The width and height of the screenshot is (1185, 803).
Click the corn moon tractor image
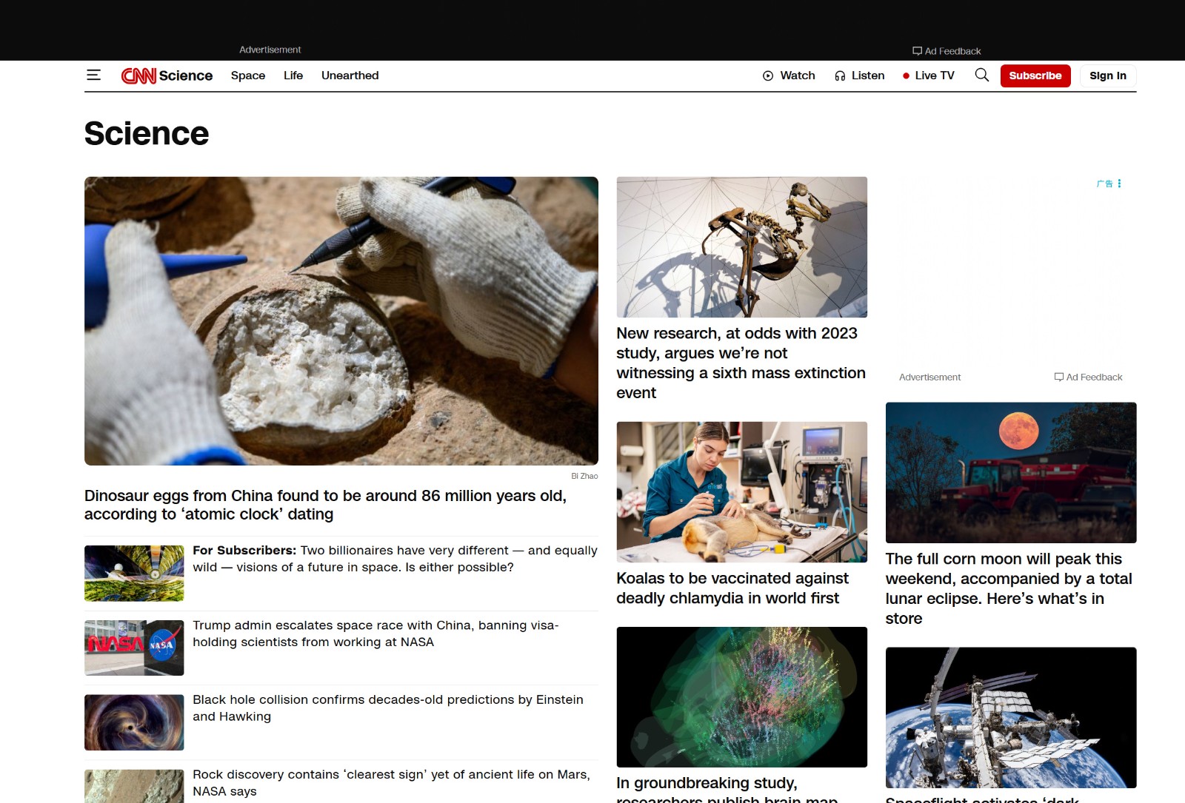tap(1010, 472)
